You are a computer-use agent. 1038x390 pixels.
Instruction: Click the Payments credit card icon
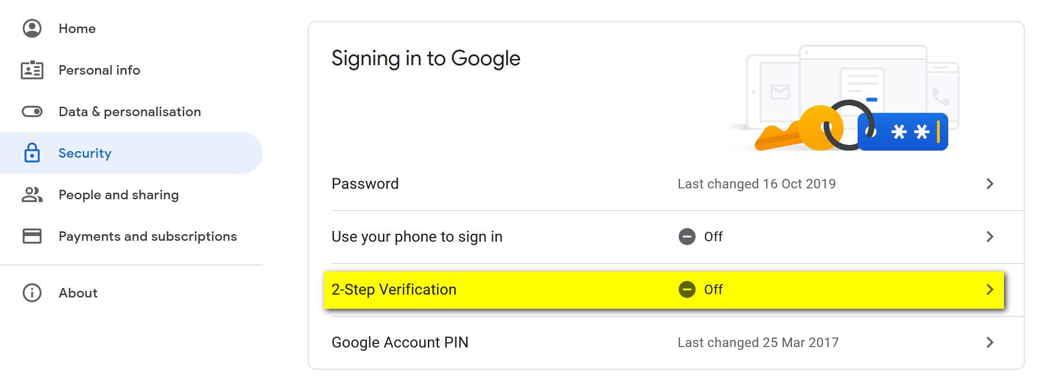tap(32, 236)
